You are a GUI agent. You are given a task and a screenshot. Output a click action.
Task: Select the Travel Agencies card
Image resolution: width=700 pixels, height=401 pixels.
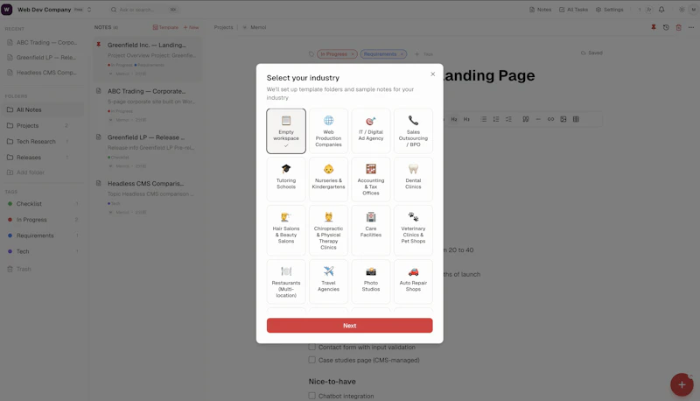pyautogui.click(x=329, y=281)
